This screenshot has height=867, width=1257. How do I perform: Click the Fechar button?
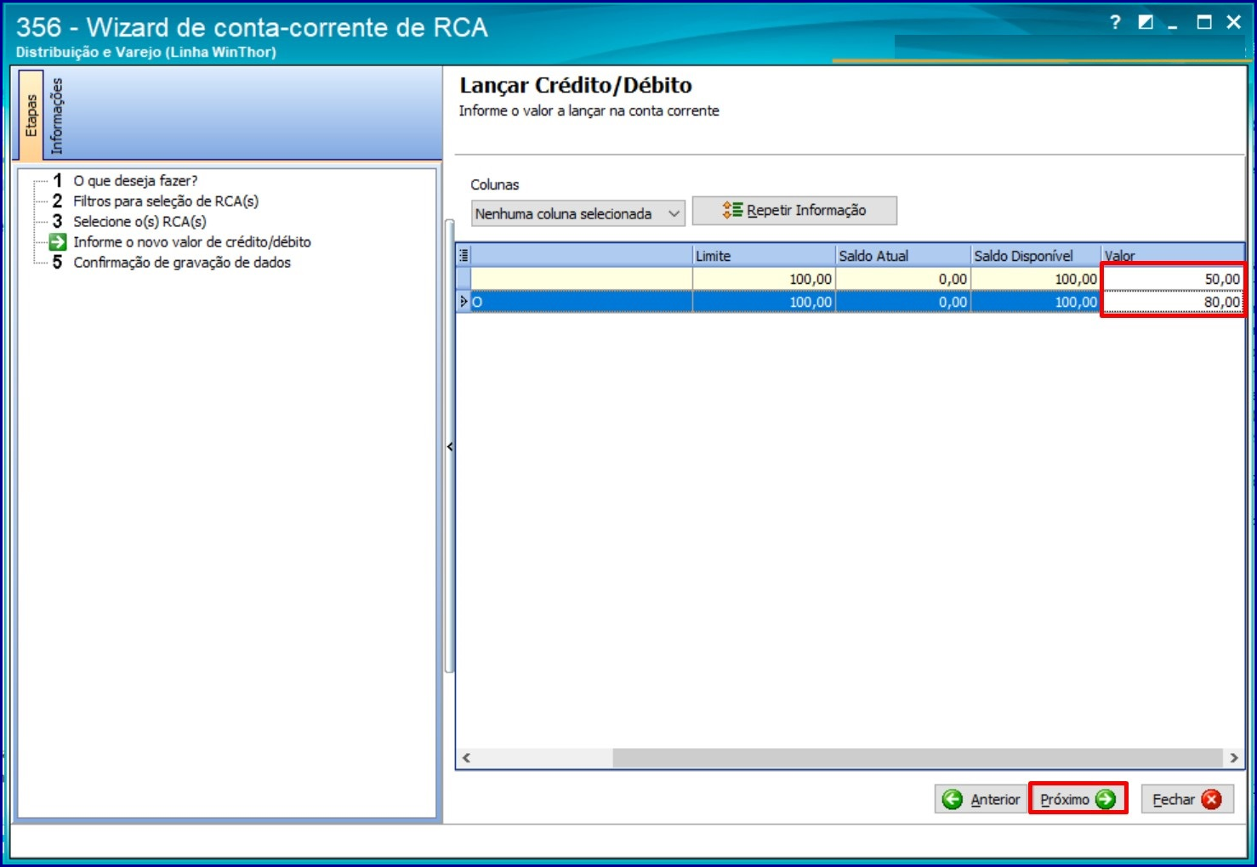(x=1187, y=799)
